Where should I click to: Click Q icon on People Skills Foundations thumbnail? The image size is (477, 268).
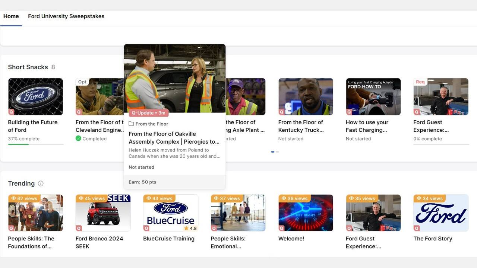tap(11, 228)
